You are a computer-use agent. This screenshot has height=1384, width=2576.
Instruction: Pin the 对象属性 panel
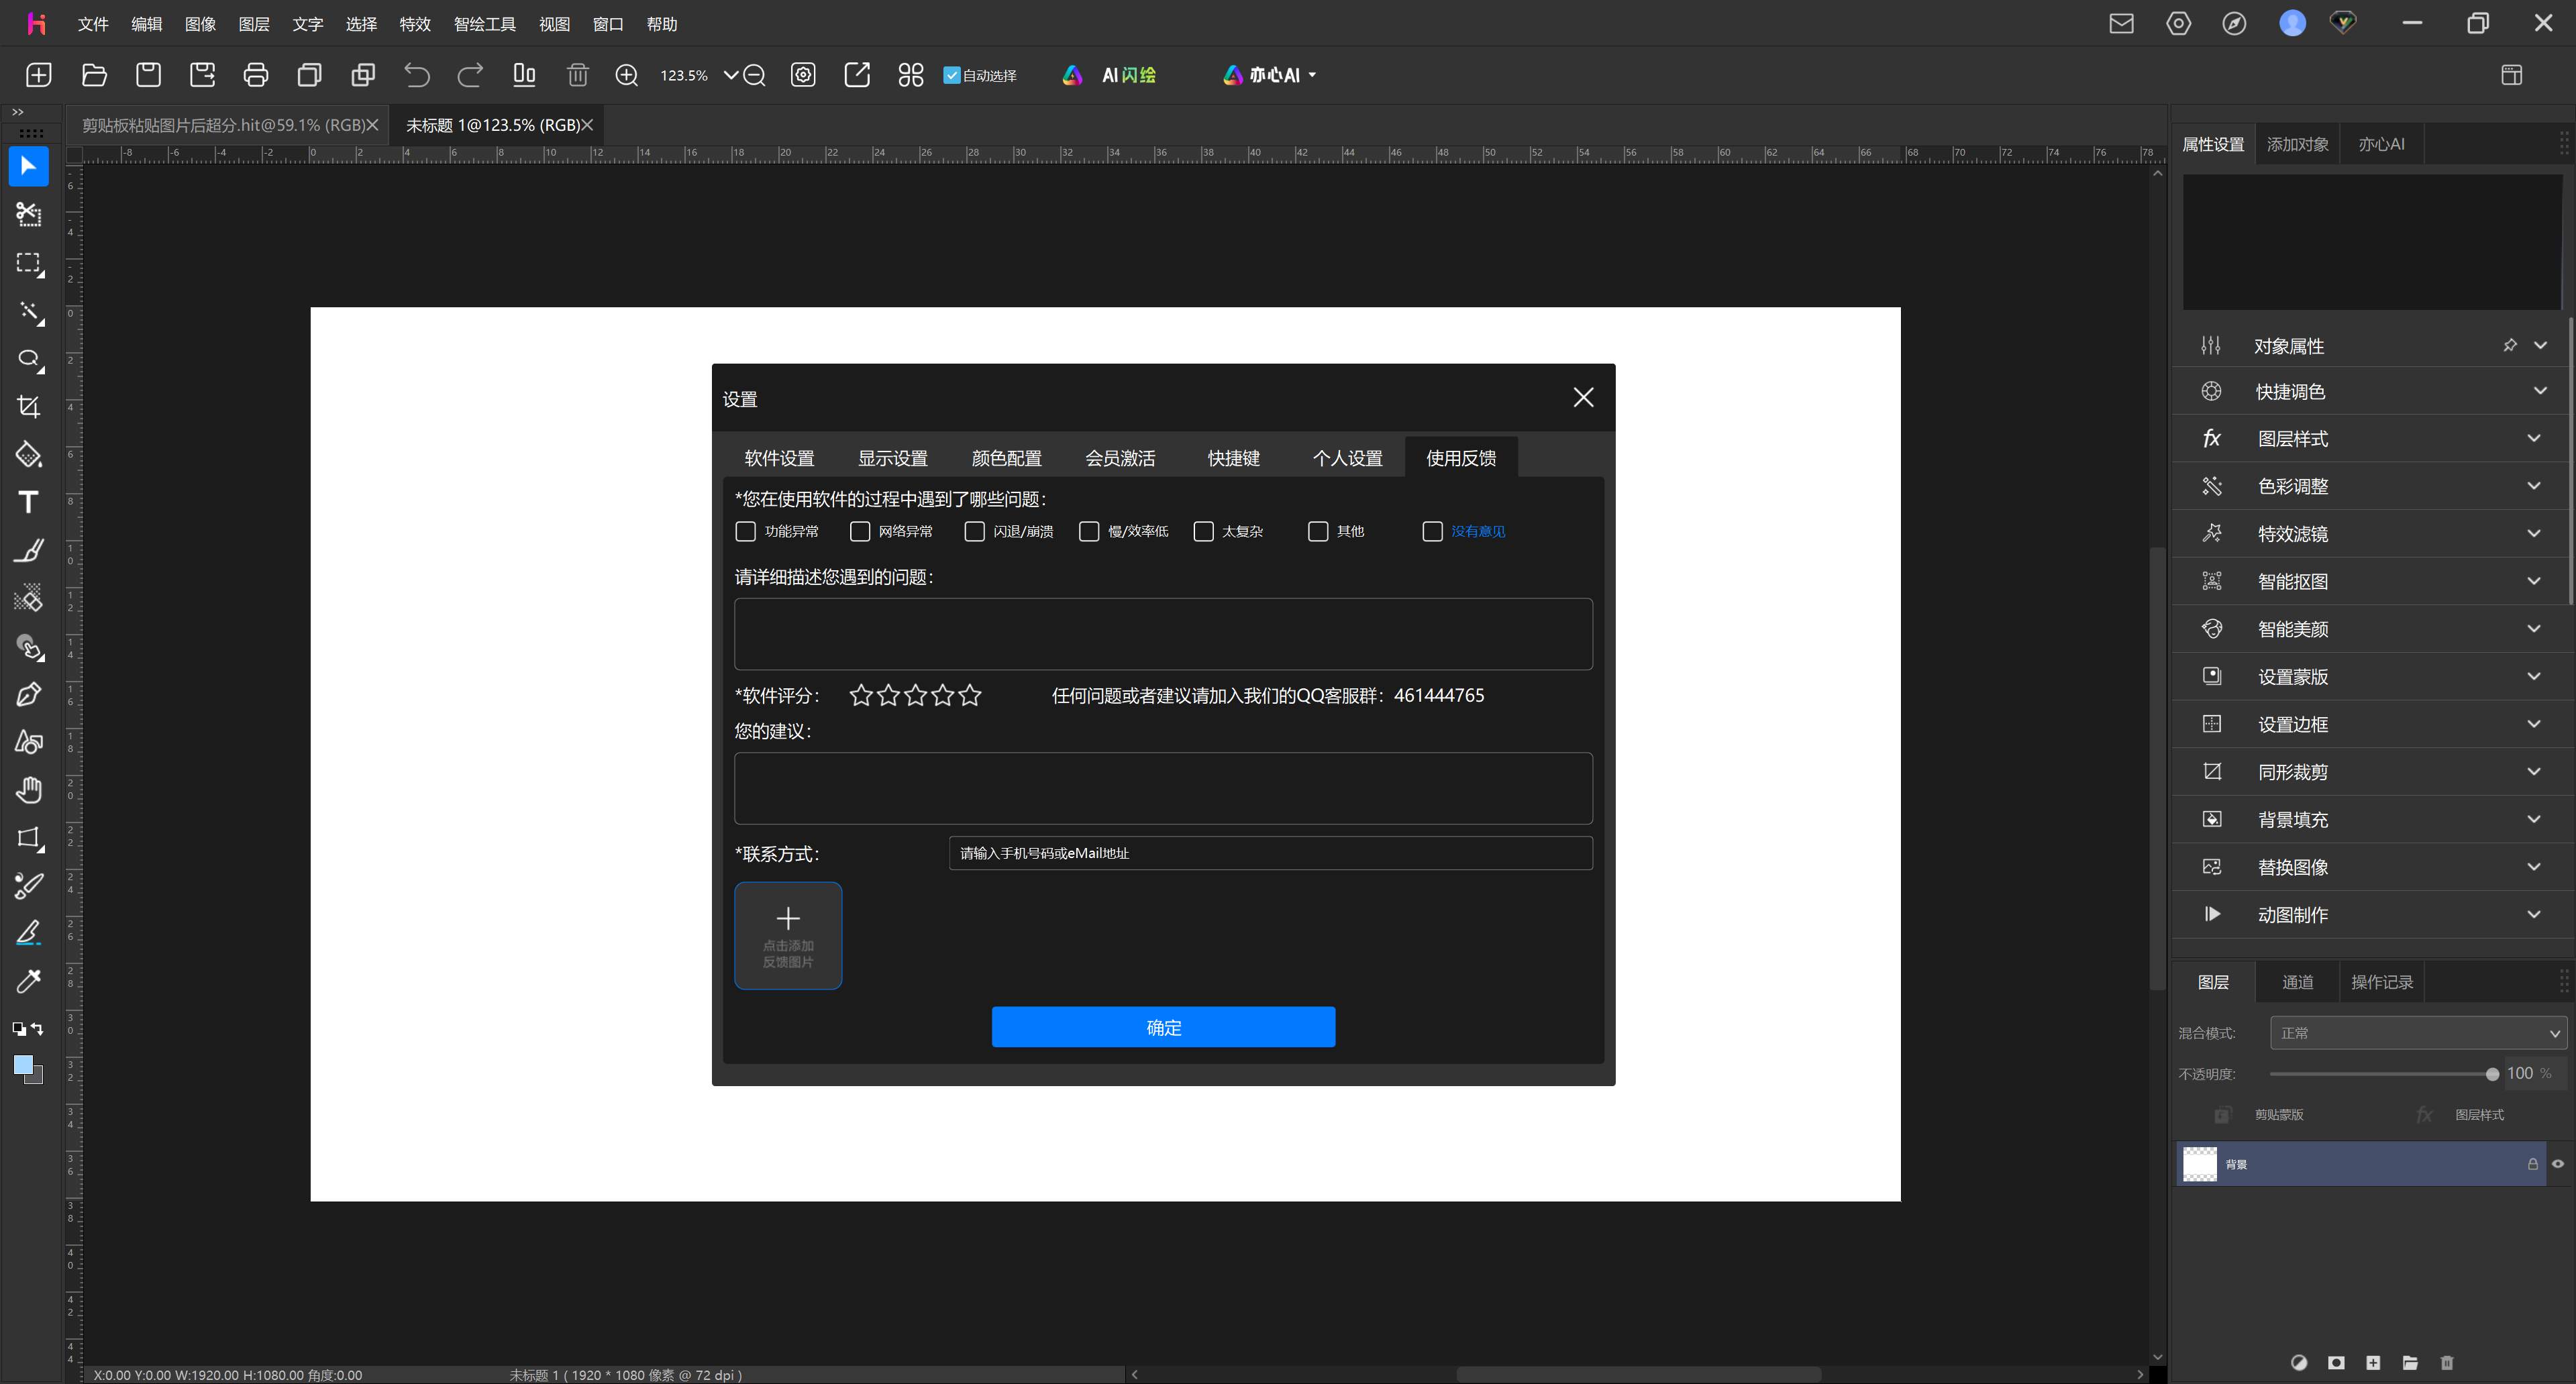(2510, 345)
